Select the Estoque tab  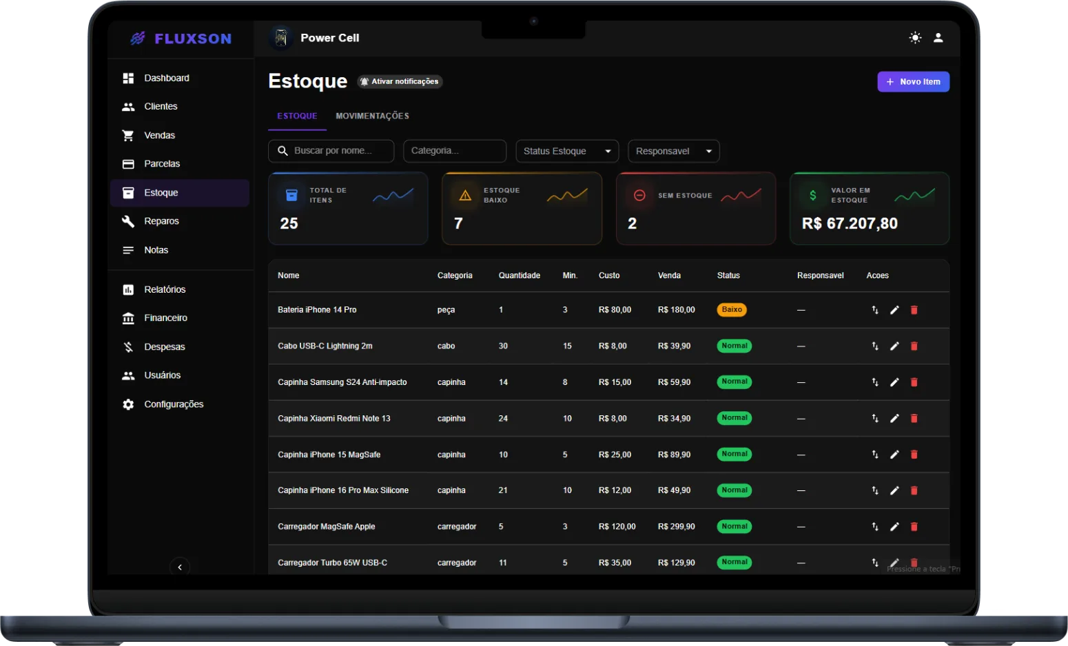click(297, 116)
